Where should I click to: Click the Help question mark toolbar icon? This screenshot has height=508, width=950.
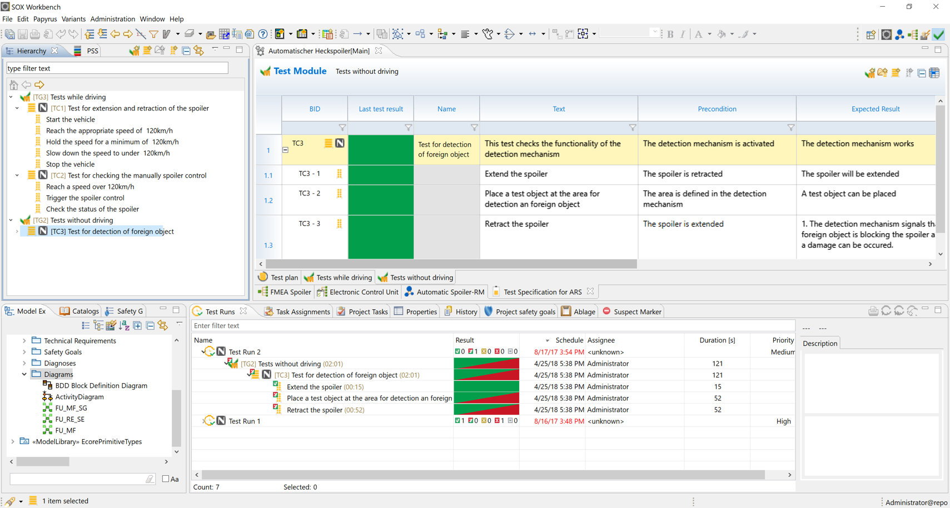click(x=263, y=34)
